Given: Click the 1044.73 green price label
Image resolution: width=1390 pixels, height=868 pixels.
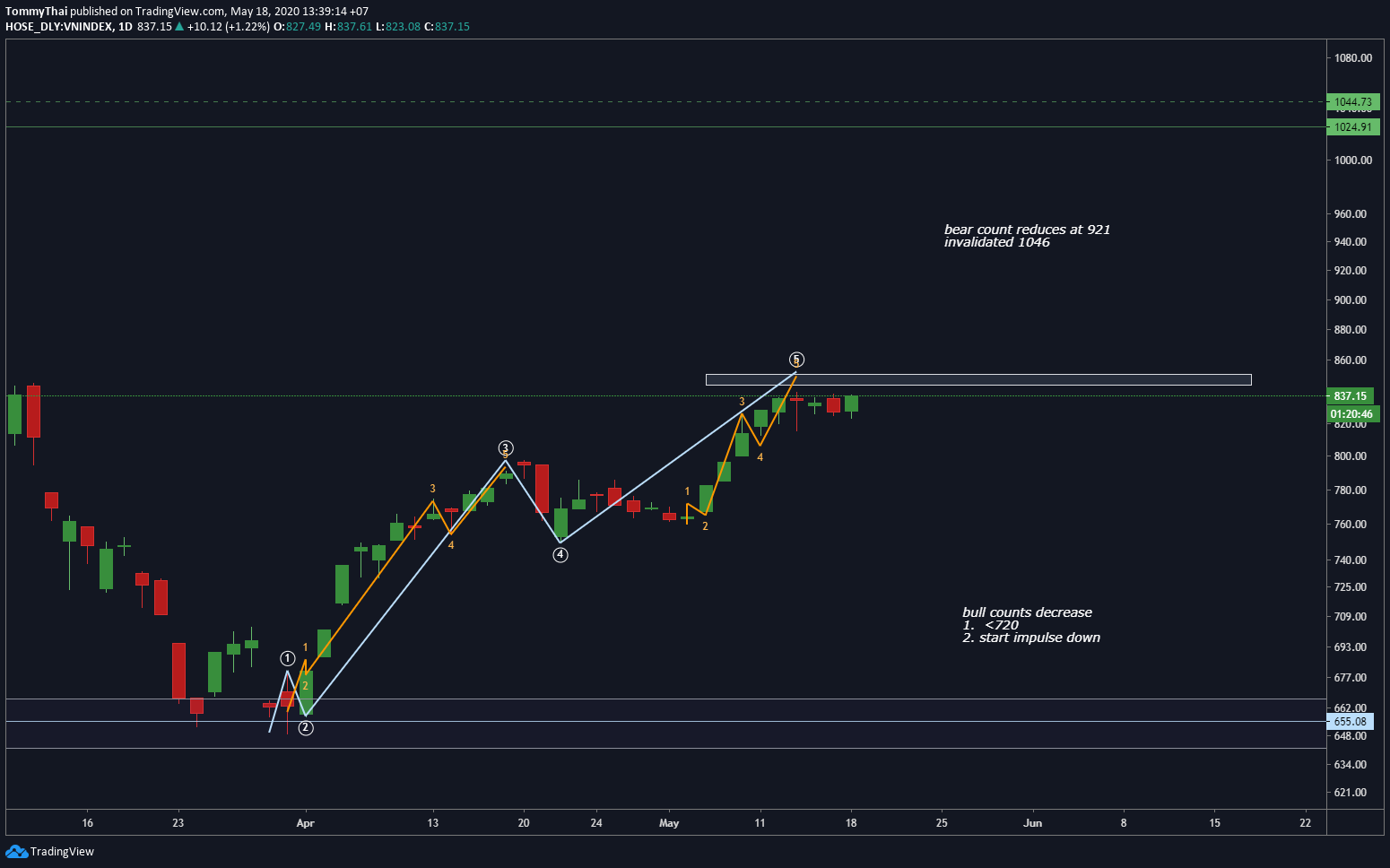Looking at the screenshot, I should (1352, 102).
